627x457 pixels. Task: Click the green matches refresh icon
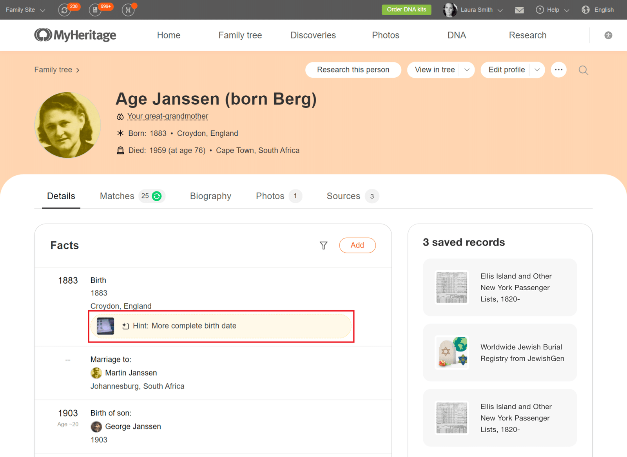[157, 196]
